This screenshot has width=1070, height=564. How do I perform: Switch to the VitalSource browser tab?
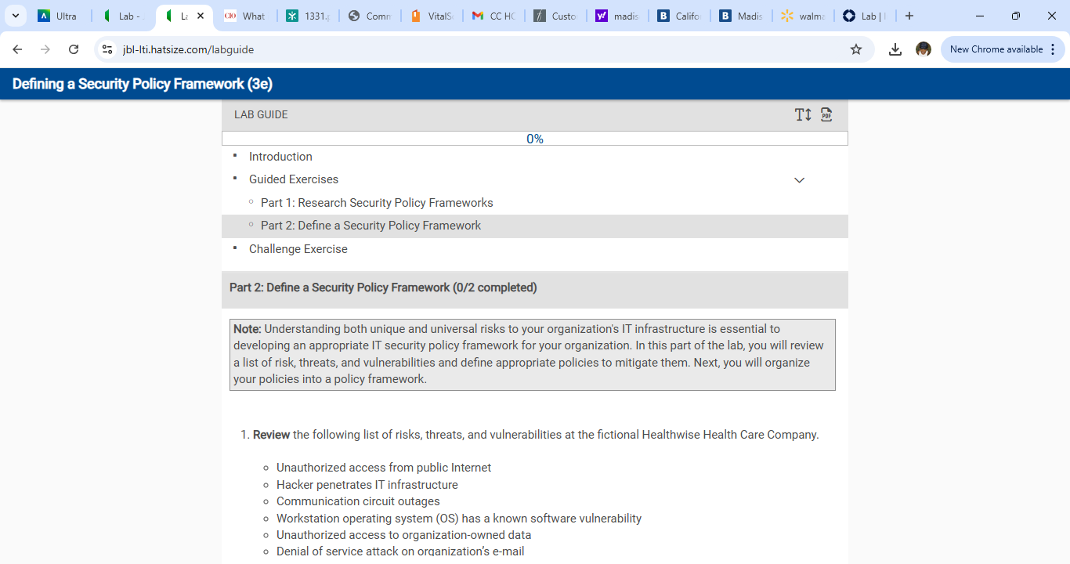[x=432, y=16]
